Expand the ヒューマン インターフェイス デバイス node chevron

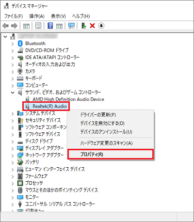pos(13,170)
